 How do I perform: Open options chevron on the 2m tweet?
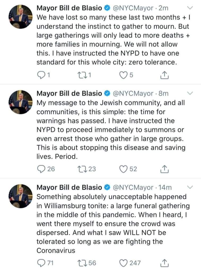[x=190, y=8]
